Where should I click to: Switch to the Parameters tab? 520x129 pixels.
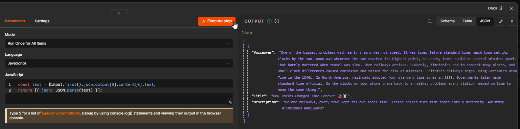pyautogui.click(x=15, y=21)
